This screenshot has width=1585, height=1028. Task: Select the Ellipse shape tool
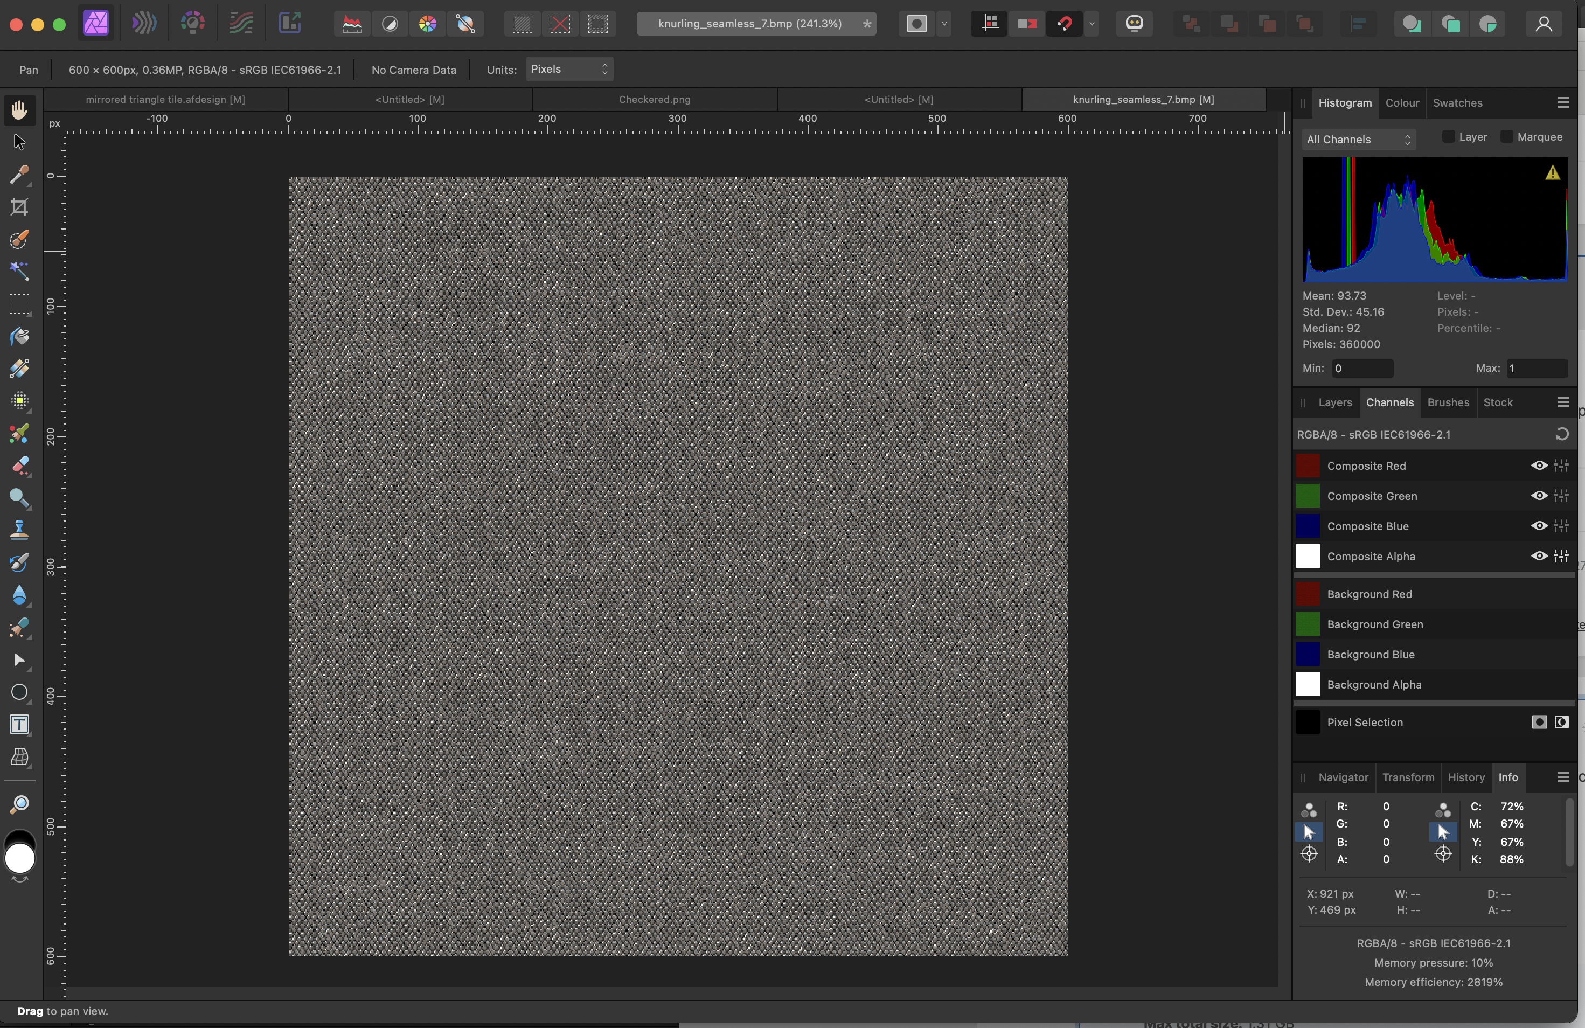pyautogui.click(x=19, y=692)
